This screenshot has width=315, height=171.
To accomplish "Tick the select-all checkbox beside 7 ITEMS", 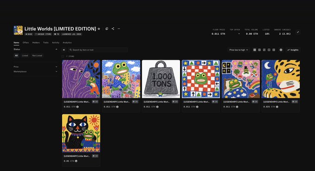I will 63,57.
